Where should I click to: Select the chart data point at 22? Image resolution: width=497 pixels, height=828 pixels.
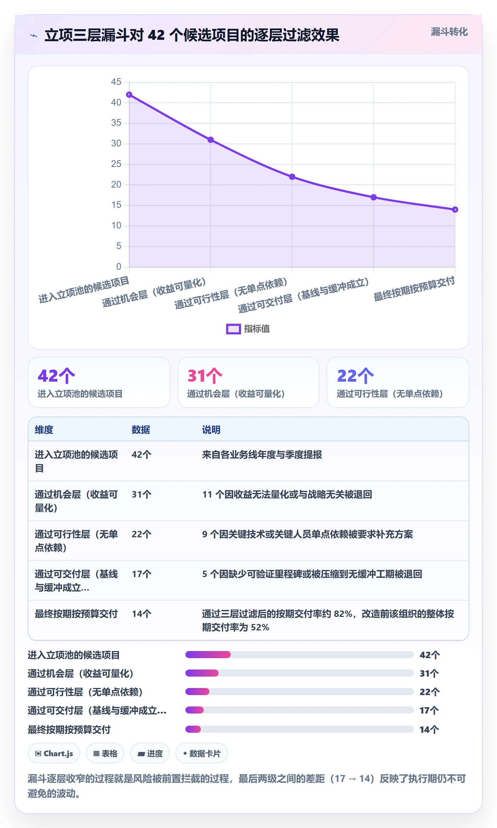coord(292,177)
